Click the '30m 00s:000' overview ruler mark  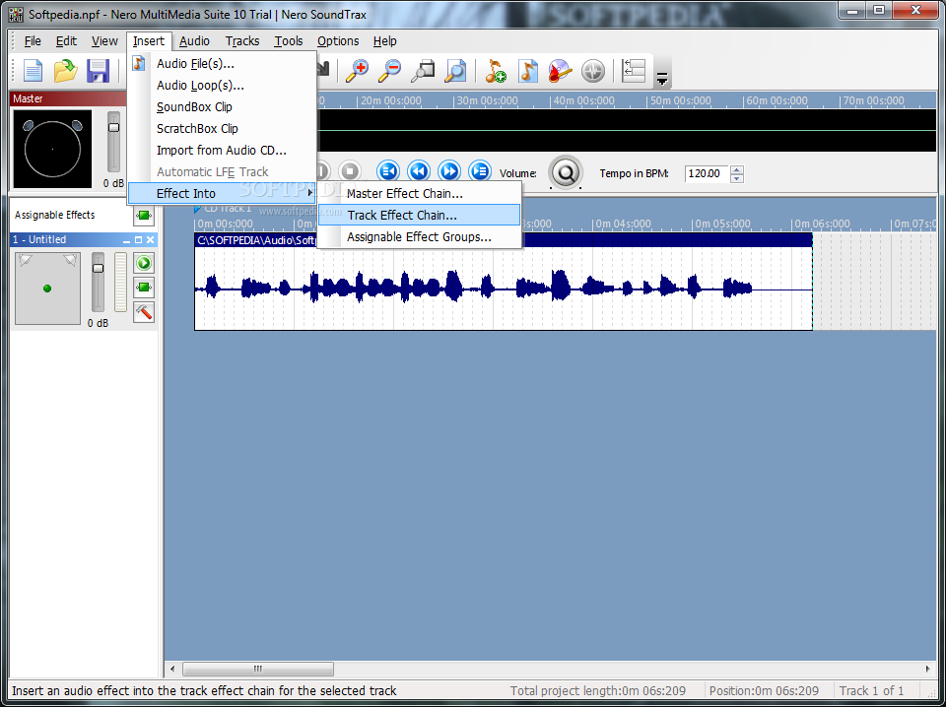[x=489, y=101]
